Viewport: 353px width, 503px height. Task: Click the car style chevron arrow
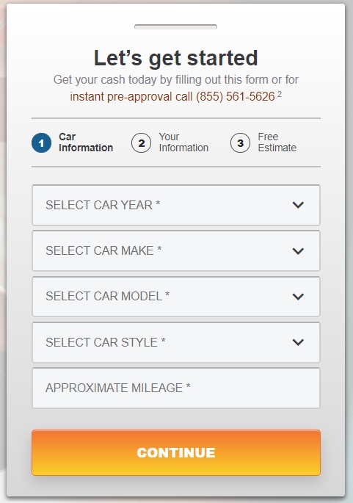point(298,342)
